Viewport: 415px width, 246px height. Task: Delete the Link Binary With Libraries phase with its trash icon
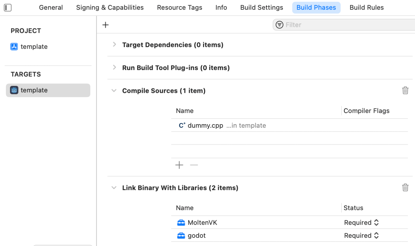coord(405,187)
